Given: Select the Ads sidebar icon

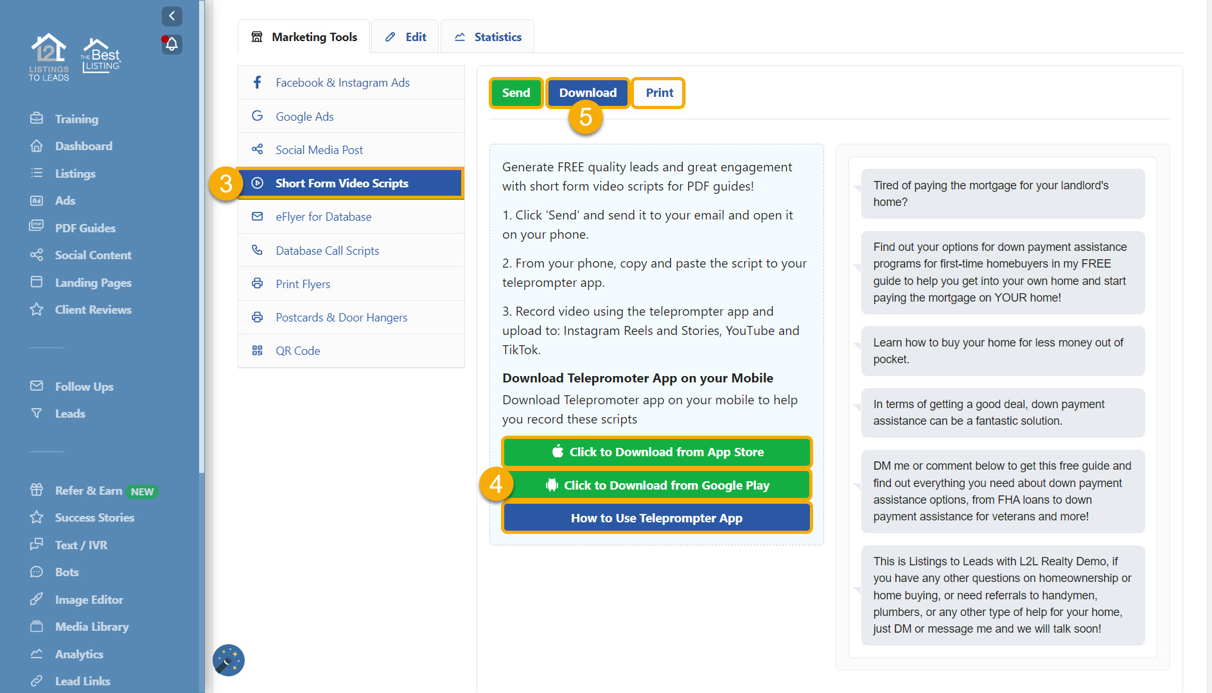Looking at the screenshot, I should 64,200.
